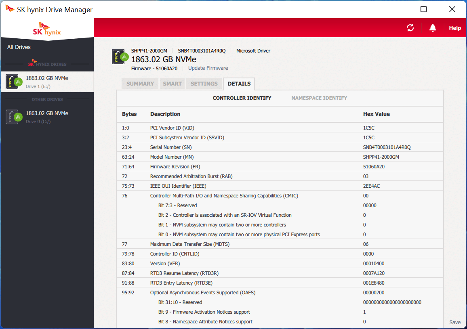Viewport: 467px width, 329px height.
Task: Click the app icon in title bar
Action: [10, 8]
